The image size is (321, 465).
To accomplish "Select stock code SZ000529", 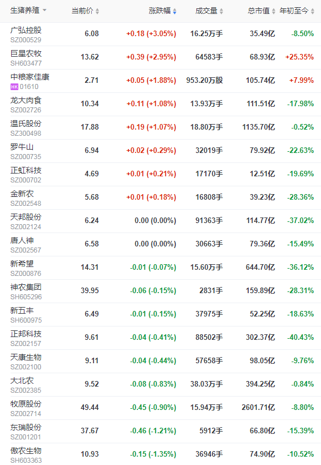I will click(26, 40).
